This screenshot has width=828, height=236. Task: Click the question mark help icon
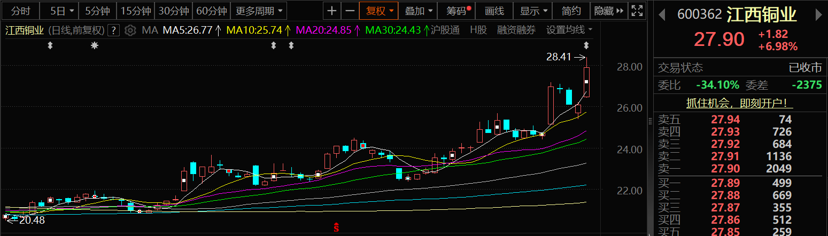113,30
